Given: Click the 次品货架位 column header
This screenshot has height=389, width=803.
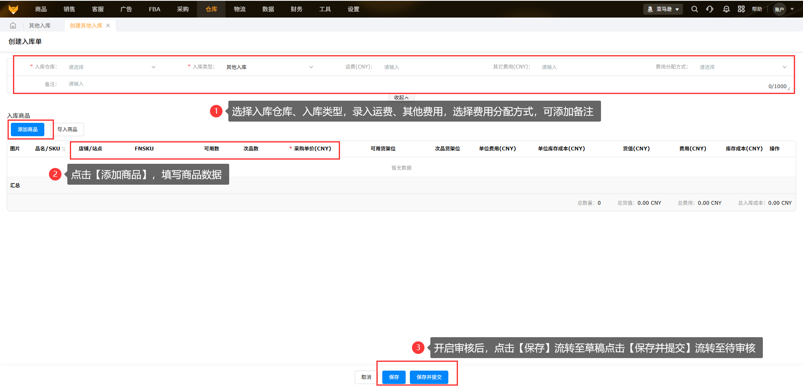Looking at the screenshot, I should 448,149.
